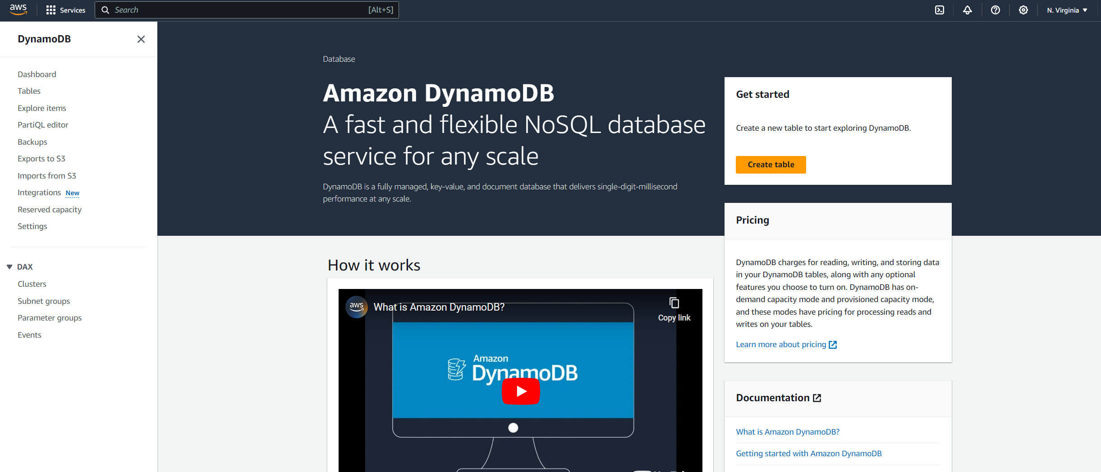Open PartiQL editor in the sidebar

coord(43,125)
